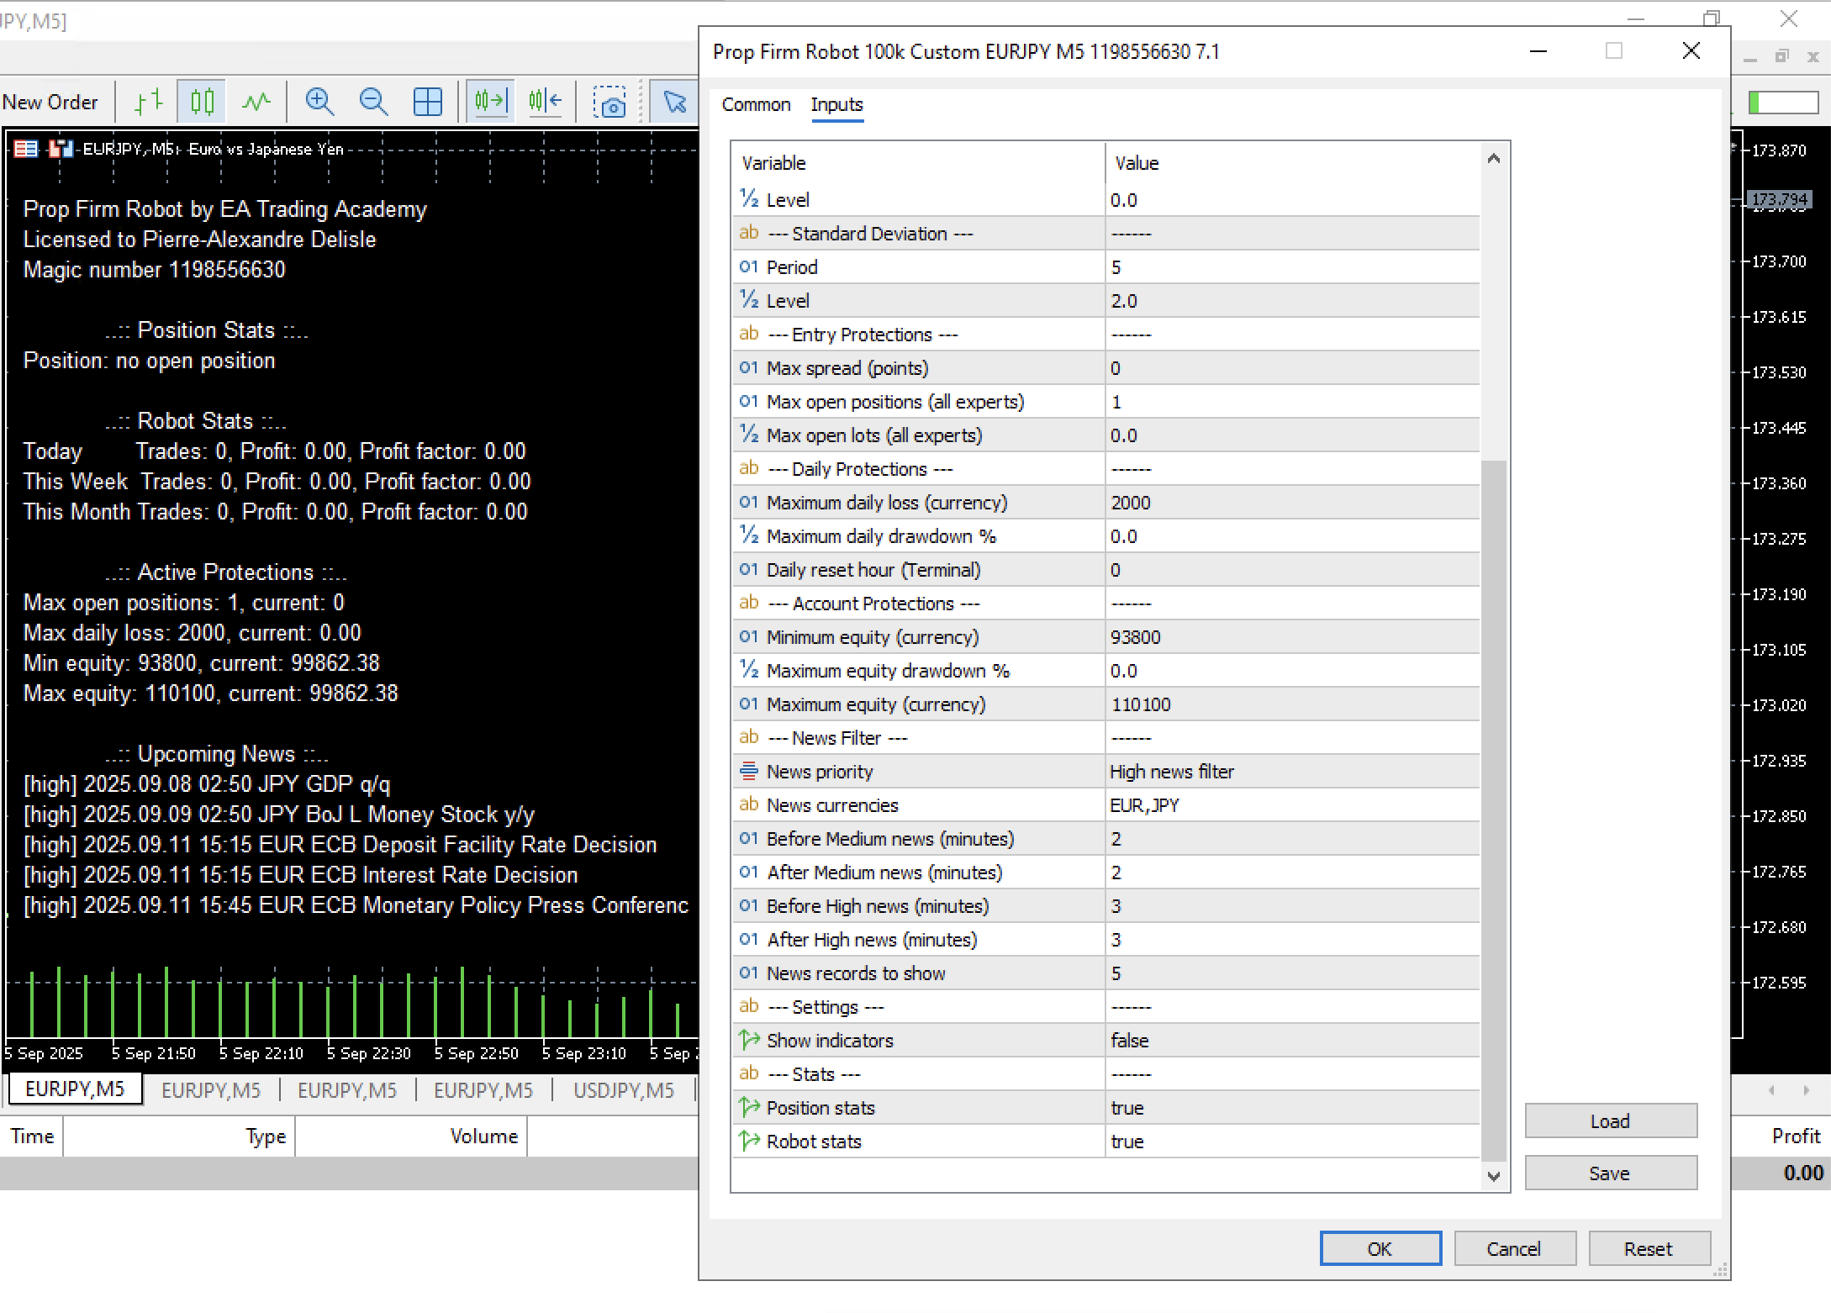Toggle chart auto scroll icon

[491, 102]
